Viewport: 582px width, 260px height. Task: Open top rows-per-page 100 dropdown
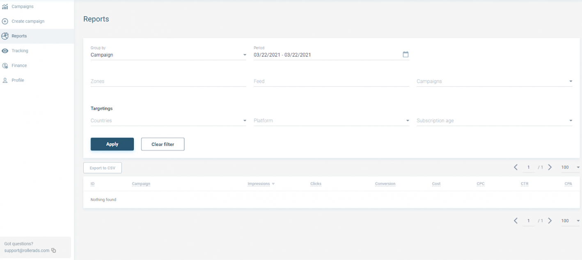[x=571, y=167]
